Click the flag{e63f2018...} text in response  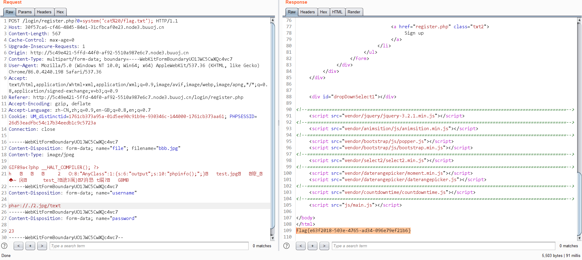coord(353,231)
